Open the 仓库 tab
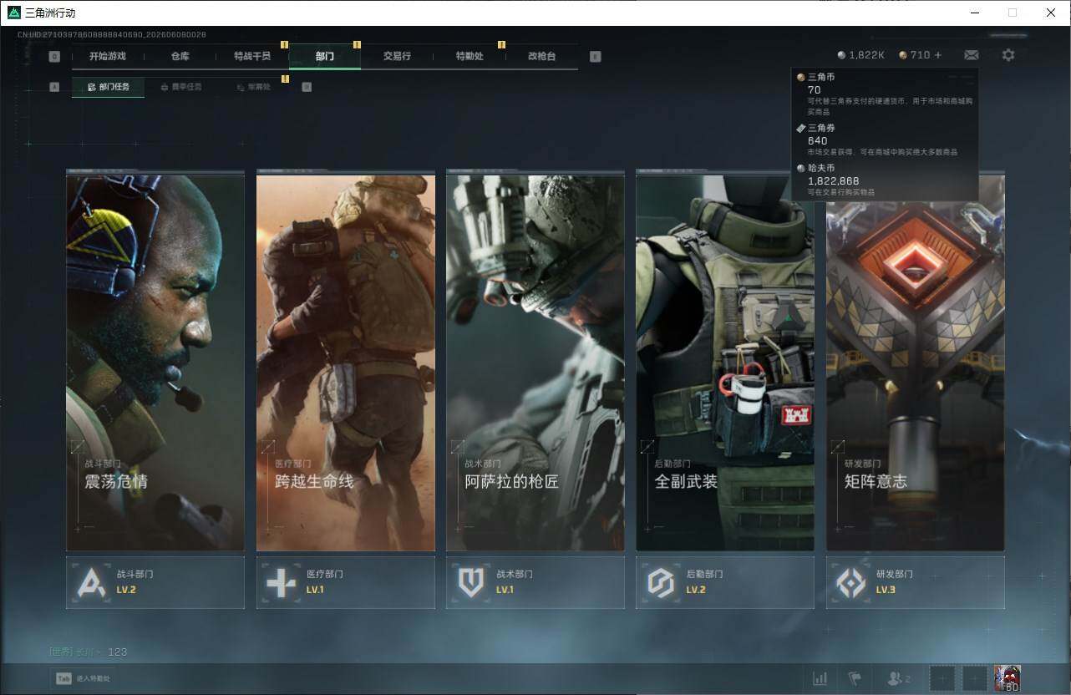This screenshot has height=695, width=1071. tap(180, 56)
